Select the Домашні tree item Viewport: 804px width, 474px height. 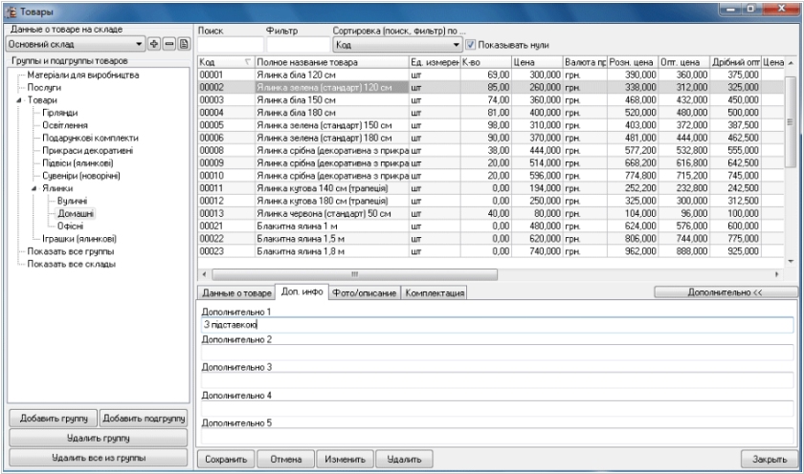coord(76,213)
